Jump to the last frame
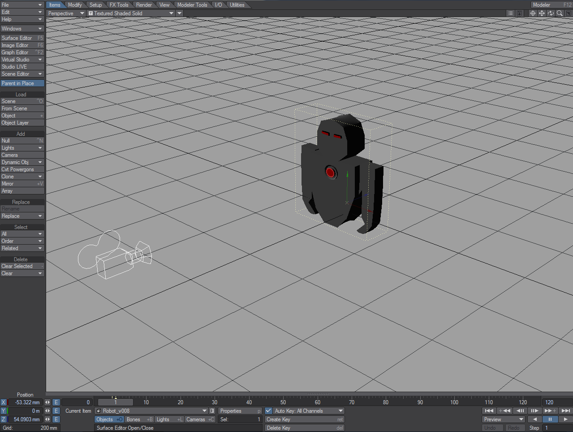573x432 pixels. click(565, 410)
